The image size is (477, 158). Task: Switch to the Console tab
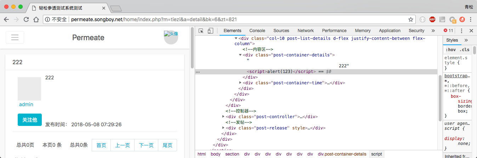coord(257,31)
